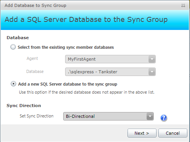Click the Database section heading
The width and height of the screenshot is (190, 142).
click(18, 38)
